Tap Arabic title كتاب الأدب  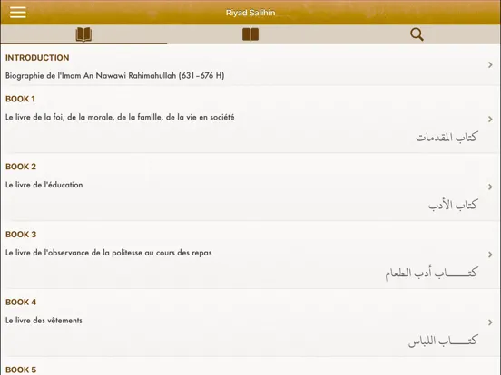452,205
